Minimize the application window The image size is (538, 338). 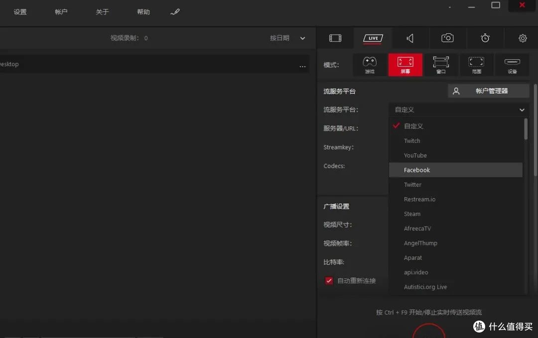click(471, 7)
